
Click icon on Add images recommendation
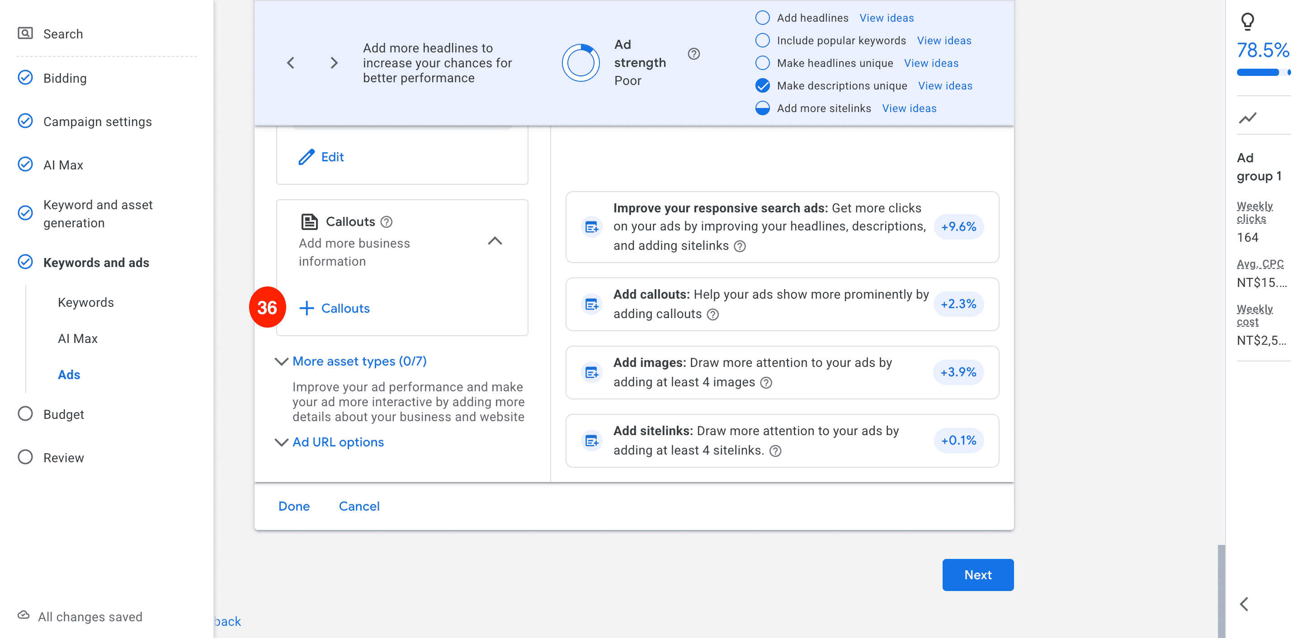pyautogui.click(x=591, y=372)
